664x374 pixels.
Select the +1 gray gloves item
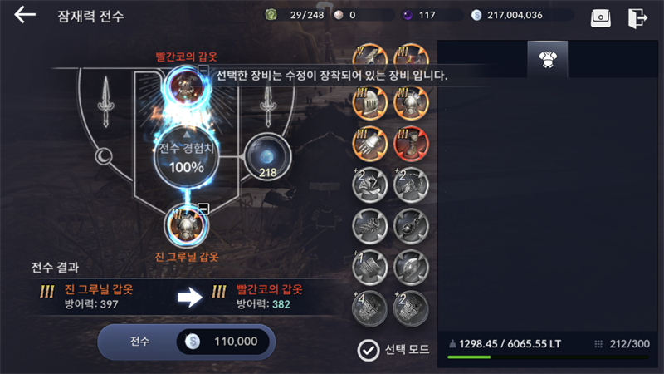click(x=369, y=268)
